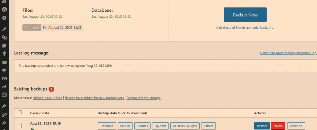317x130 pixels.
Task: Download the Database backup data
Action: click(107, 126)
